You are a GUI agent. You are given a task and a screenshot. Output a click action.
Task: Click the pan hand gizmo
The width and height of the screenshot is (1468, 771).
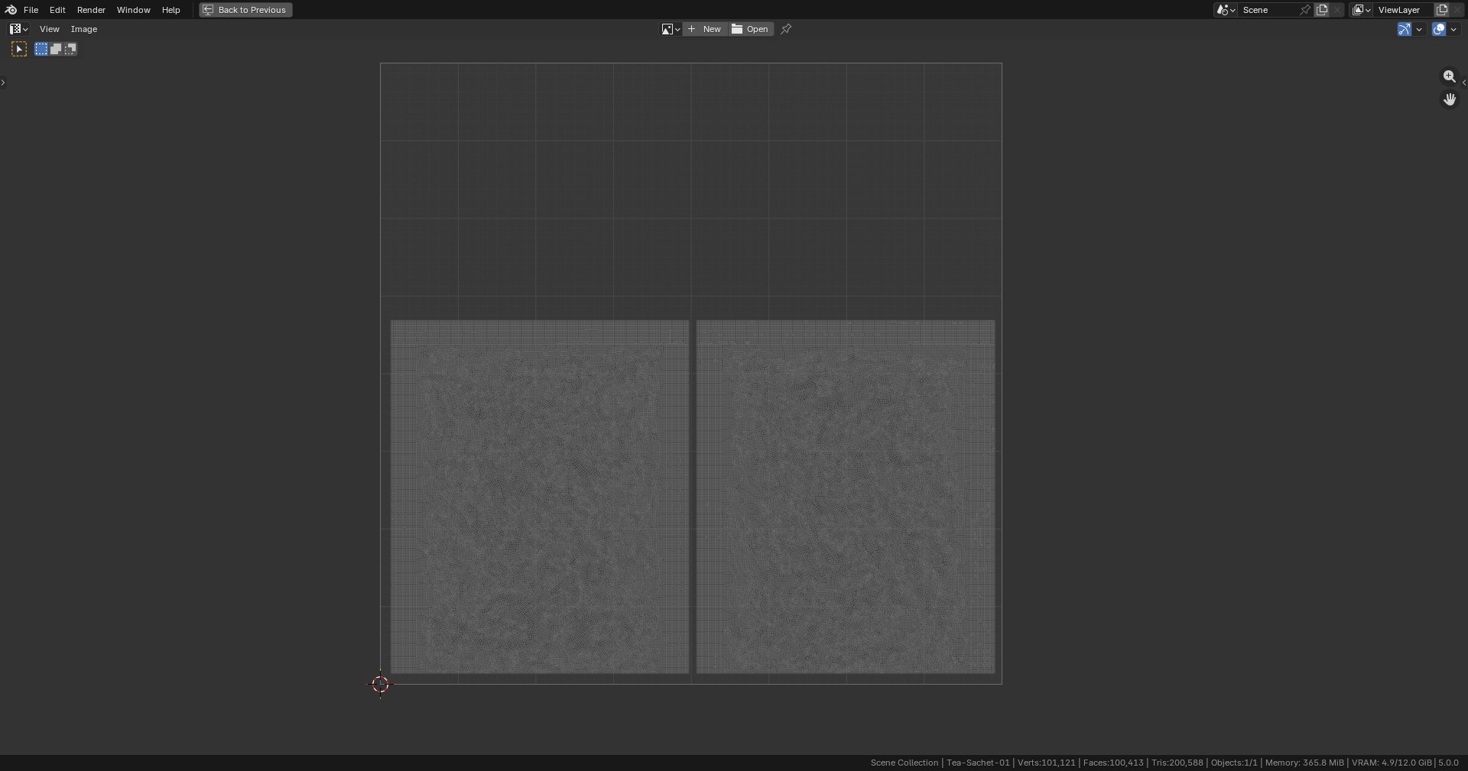pos(1450,99)
